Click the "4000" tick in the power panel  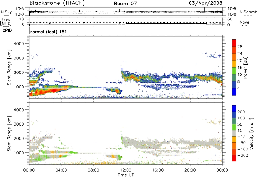pos(19,44)
